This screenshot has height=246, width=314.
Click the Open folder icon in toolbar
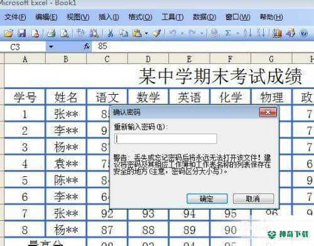coord(9,33)
